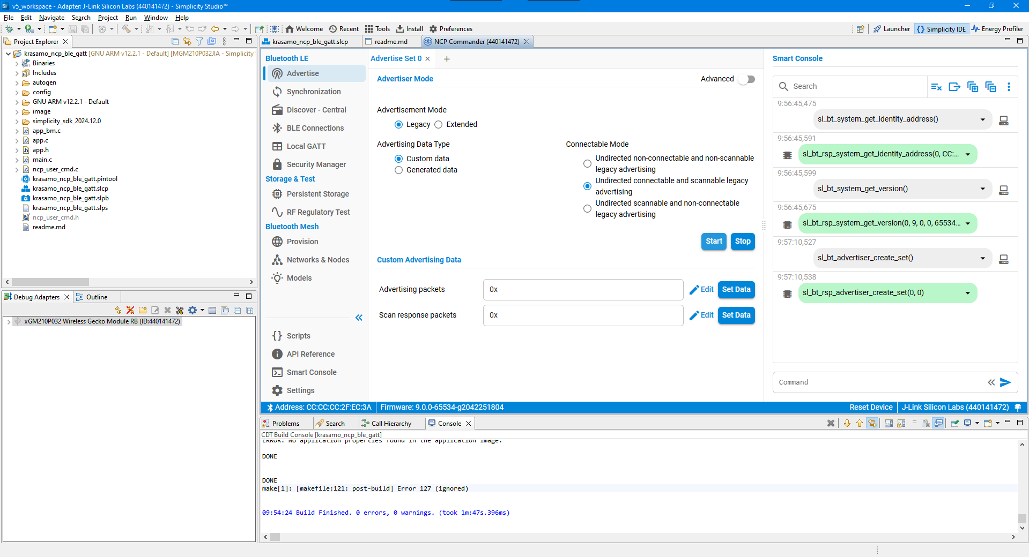Viewport: 1029px width, 557px height.
Task: Select Custom data advertising type
Action: point(398,159)
